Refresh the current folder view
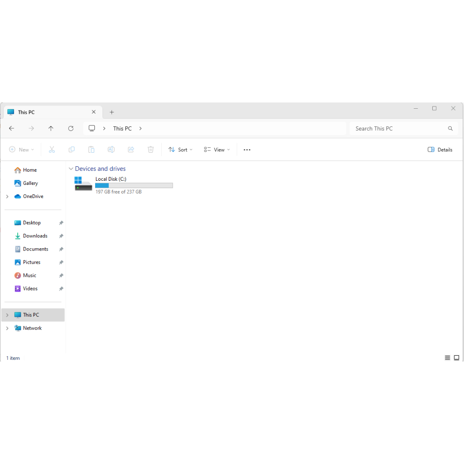The height and width of the screenshot is (464, 464). pyautogui.click(x=71, y=129)
